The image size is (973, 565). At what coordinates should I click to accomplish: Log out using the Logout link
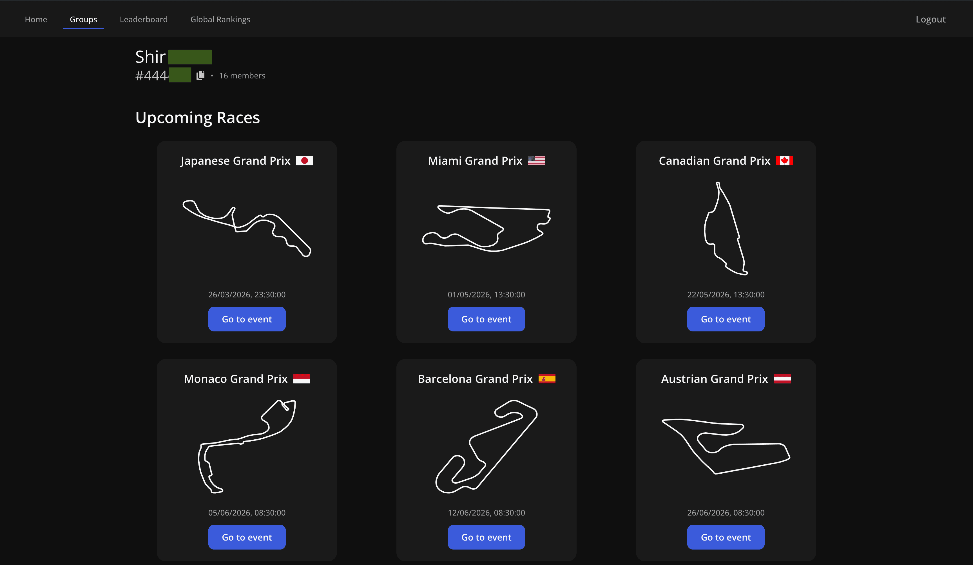coord(930,19)
